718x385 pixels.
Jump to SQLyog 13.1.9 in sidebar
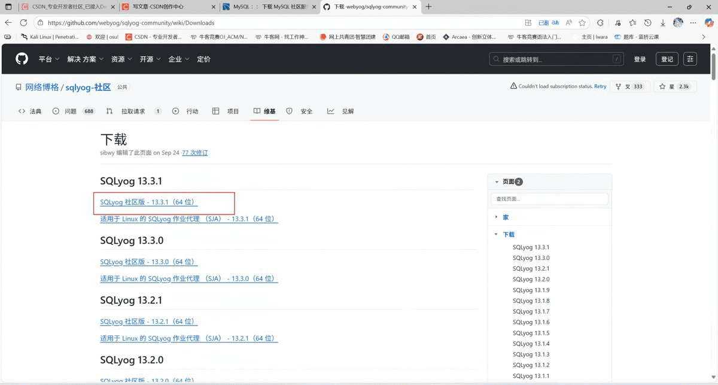531,290
